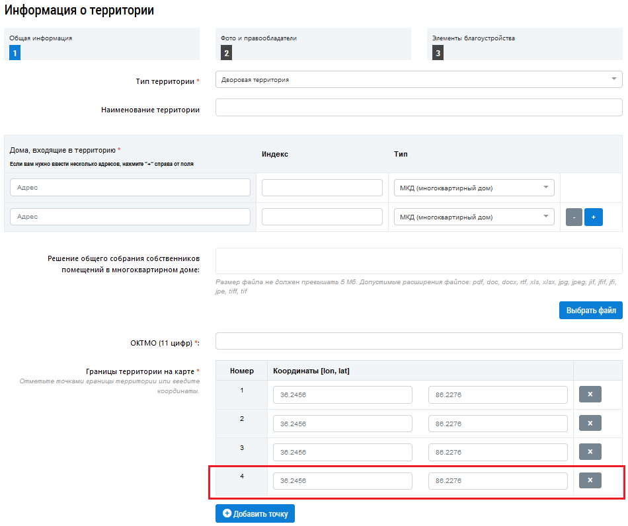Click the plus button to add address
The height and width of the screenshot is (526, 628).
(x=593, y=217)
